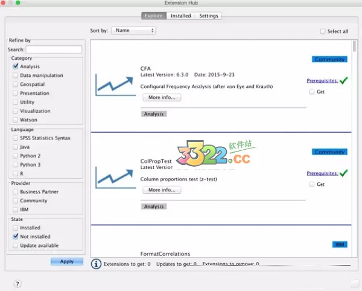This screenshot has height=291, width=362.
Task: Uncheck the Analysis category checkbox
Action: tap(15, 66)
